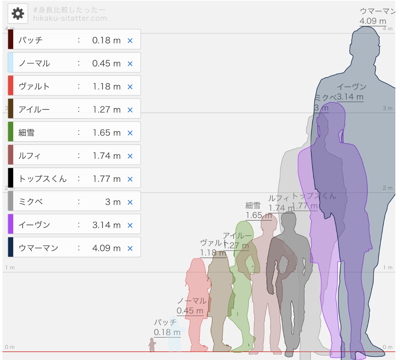Click the X next to アイルー
The width and height of the screenshot is (400, 360).
tap(130, 110)
